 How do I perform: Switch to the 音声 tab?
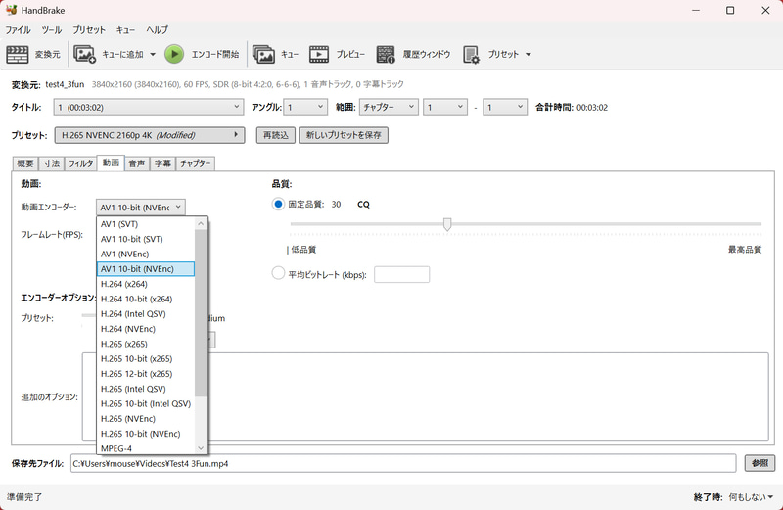point(137,163)
